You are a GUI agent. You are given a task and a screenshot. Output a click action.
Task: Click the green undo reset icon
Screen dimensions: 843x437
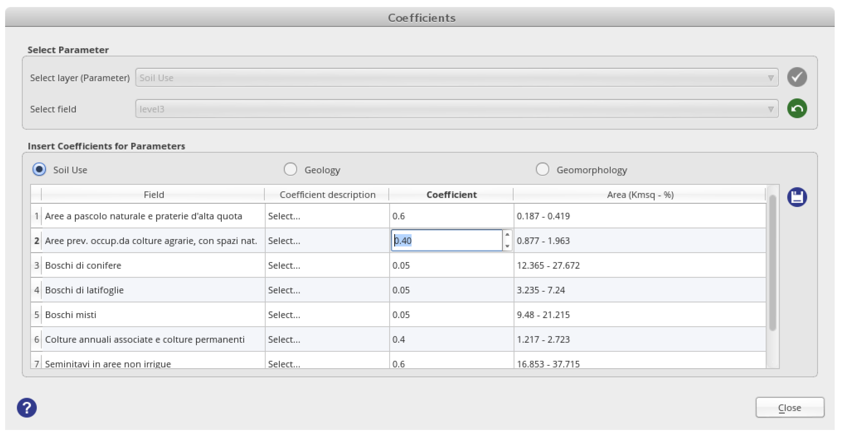point(797,109)
